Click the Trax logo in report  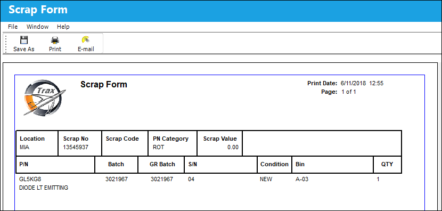tap(45, 98)
